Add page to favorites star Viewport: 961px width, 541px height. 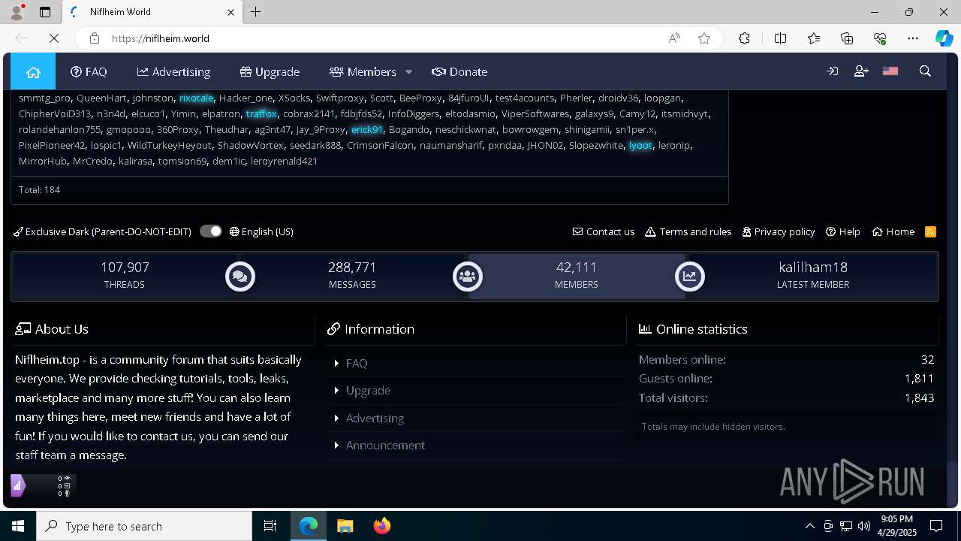[704, 38]
